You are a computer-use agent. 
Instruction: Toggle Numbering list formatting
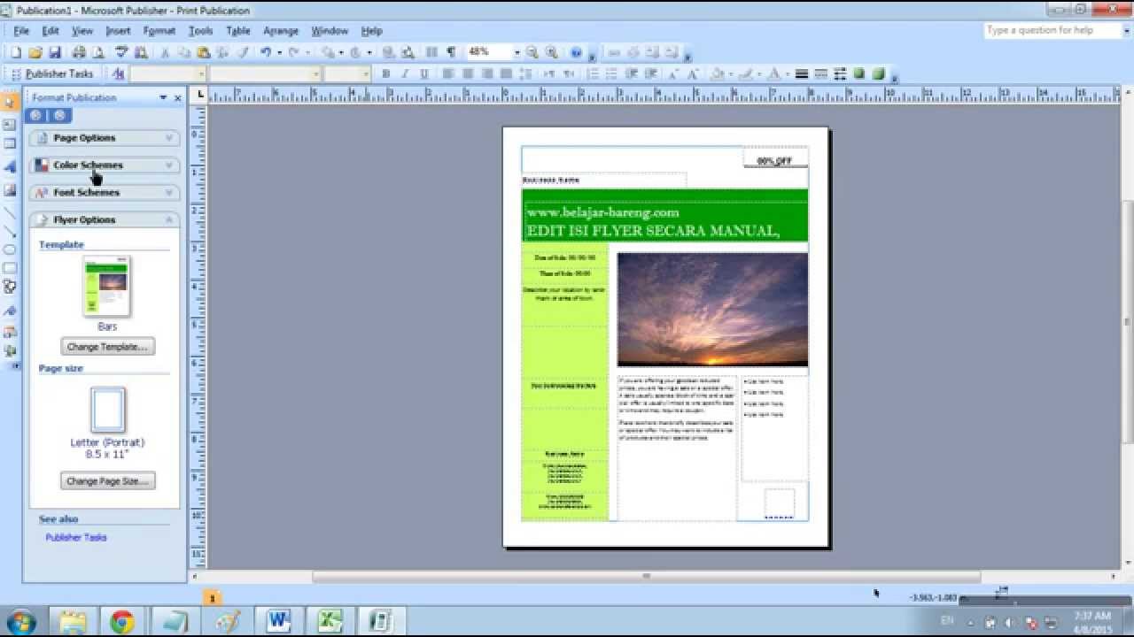tap(594, 74)
